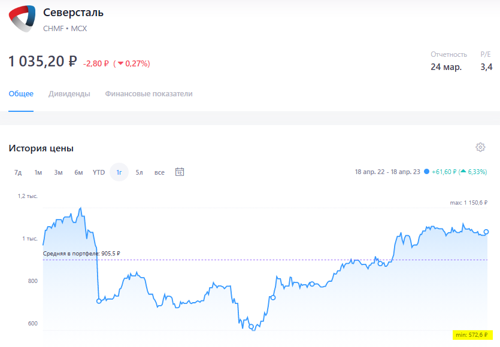This screenshot has height=347, width=500.
Task: Click 'Средняя в портфеле: 905,5 ₽' label
Action: [81, 254]
